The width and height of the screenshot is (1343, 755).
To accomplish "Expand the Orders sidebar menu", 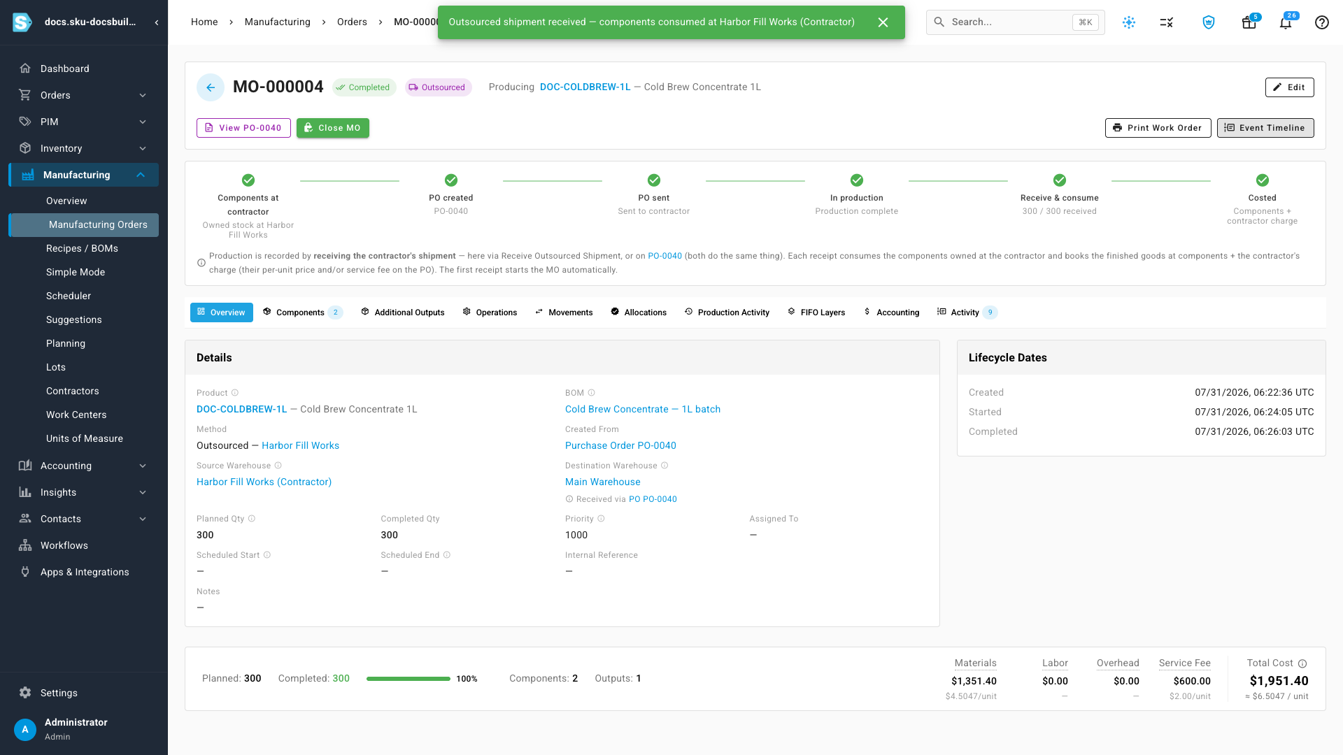I will pos(84,95).
